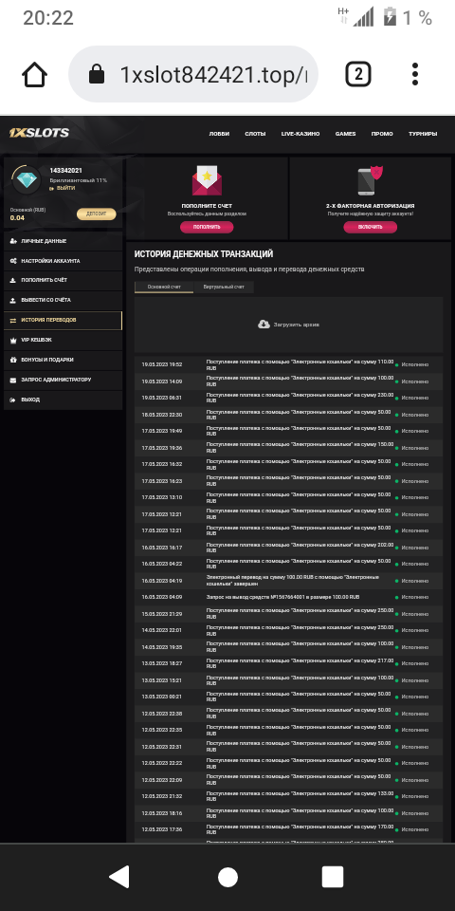The width and height of the screenshot is (455, 911).
Task: Open the Live-Казино menu item
Action: click(300, 134)
